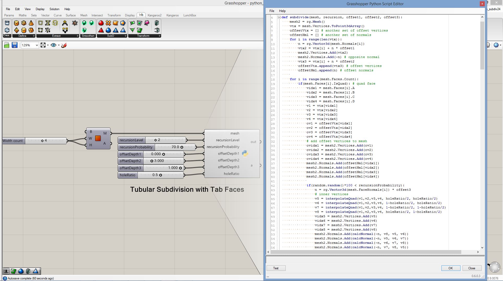Open the 129% zoom level dropdown
This screenshot has height=281, width=503.
[37, 45]
